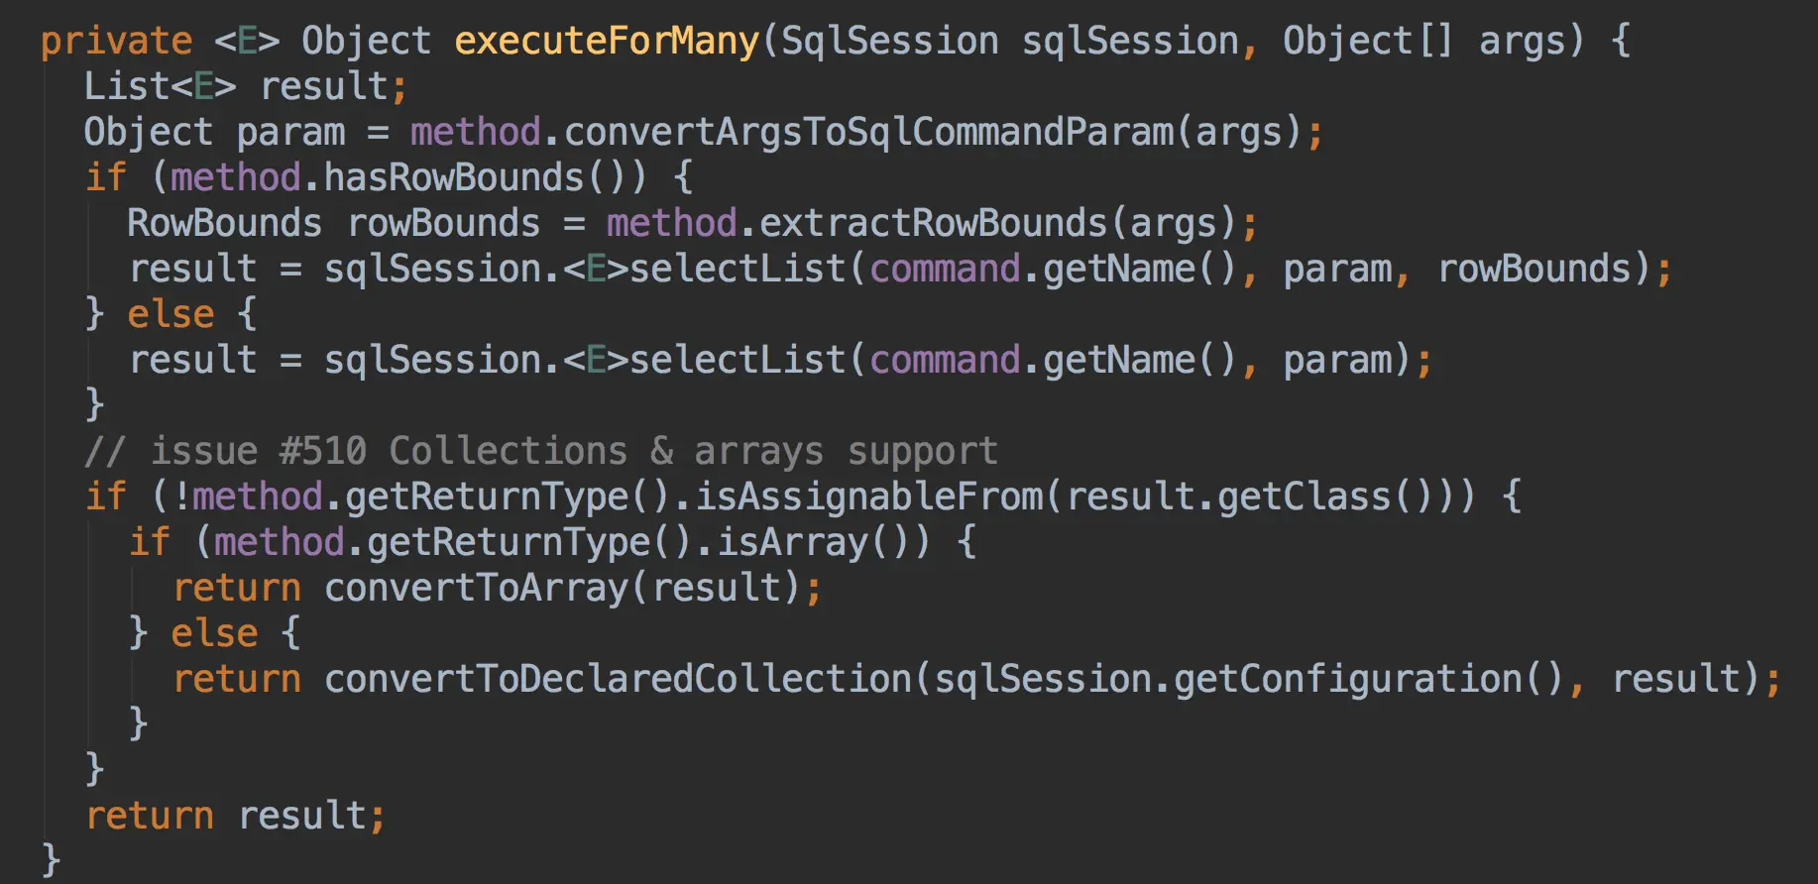The image size is (1818, 884).
Task: Click the getConfiguration method call
Action: (x=1348, y=679)
